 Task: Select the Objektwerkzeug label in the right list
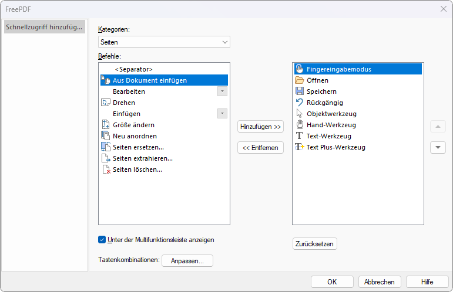[x=331, y=114]
